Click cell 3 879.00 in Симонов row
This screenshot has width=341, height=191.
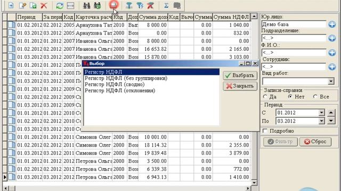click(232, 153)
